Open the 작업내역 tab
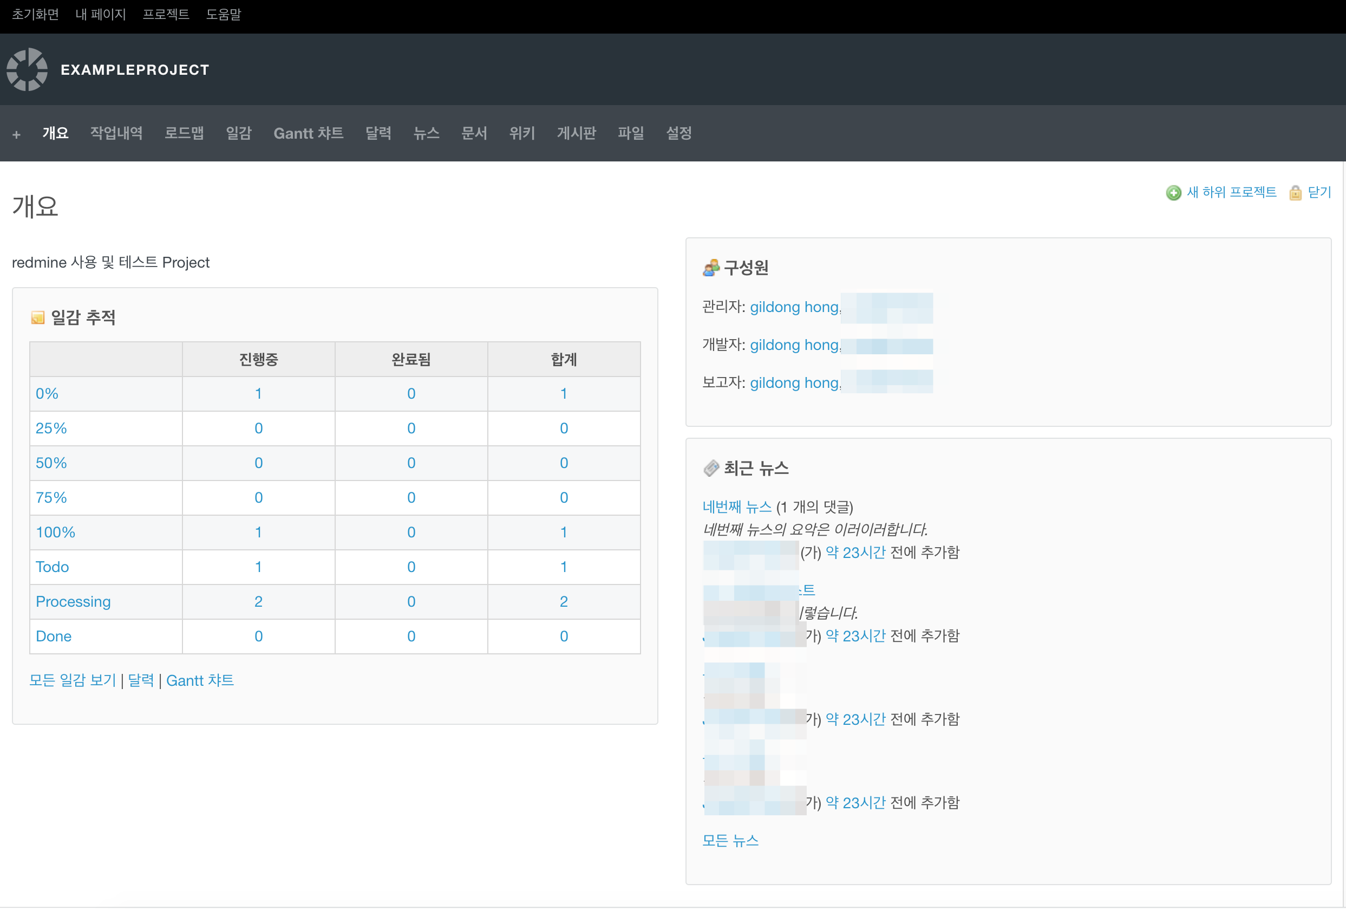1346x909 pixels. tap(116, 133)
